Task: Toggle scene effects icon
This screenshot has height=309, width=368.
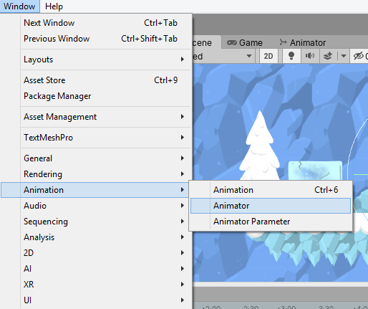Action: pos(328,56)
